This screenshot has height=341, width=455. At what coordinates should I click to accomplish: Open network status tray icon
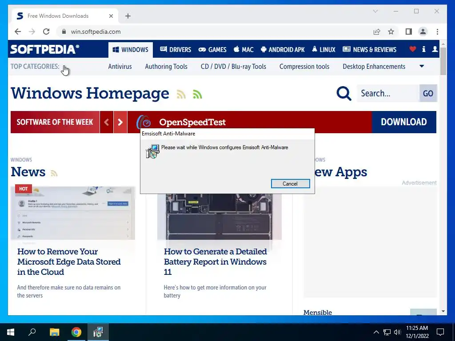387,332
